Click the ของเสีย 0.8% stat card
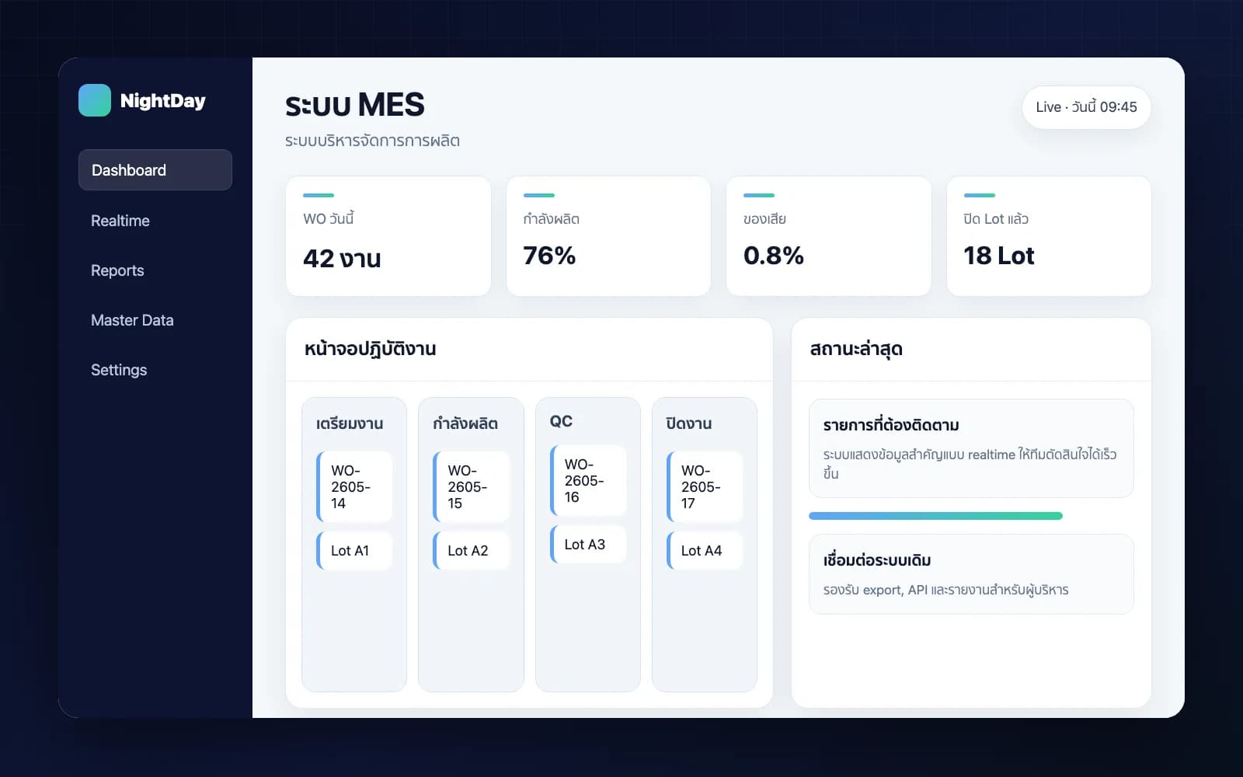Viewport: 1243px width, 777px height. click(x=829, y=236)
